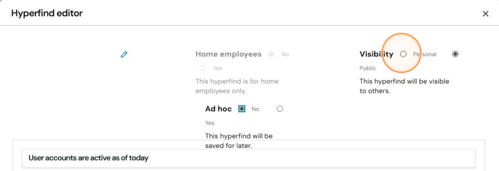Select Home employees No radio button

point(271,54)
